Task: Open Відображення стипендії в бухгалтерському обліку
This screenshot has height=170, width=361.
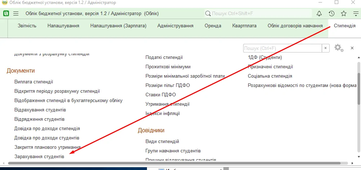Action: coord(68,101)
